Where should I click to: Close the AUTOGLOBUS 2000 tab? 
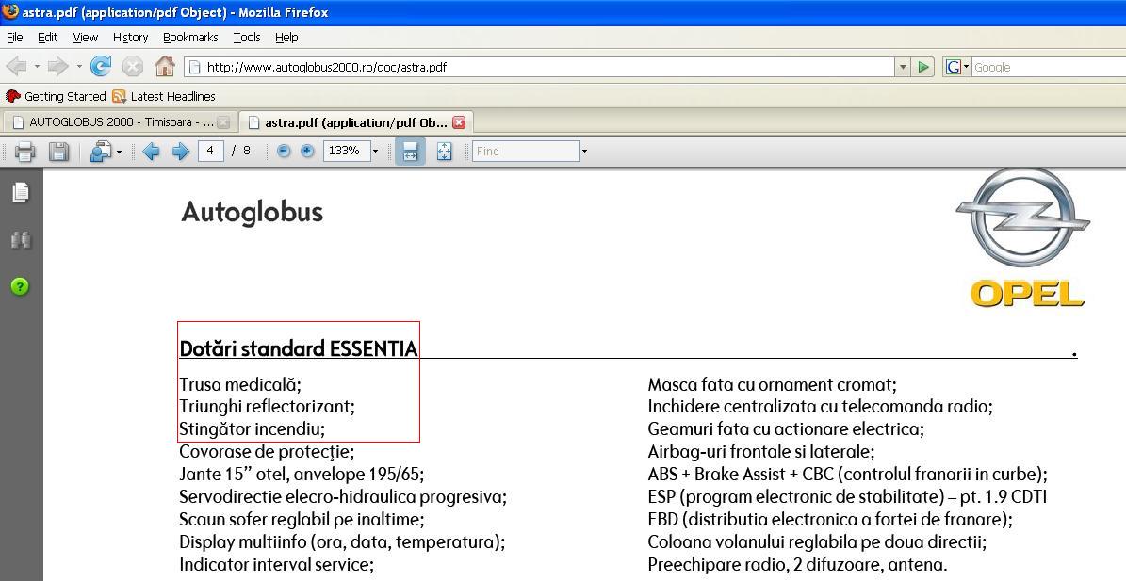[223, 122]
